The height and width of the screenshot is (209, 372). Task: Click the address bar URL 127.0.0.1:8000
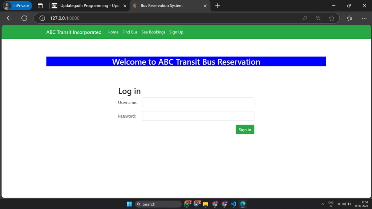click(x=65, y=18)
